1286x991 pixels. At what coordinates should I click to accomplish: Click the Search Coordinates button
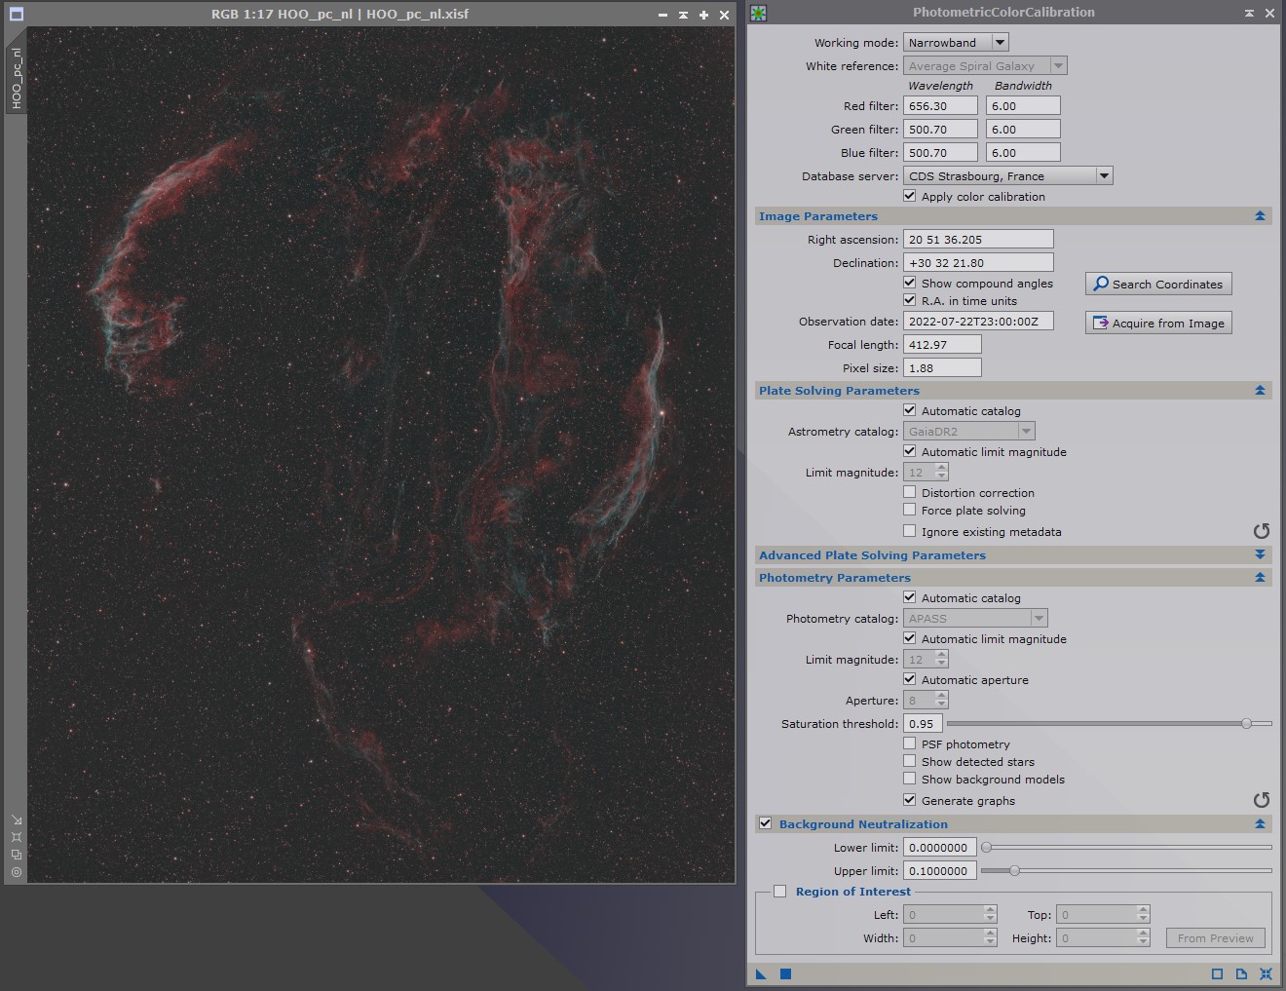[x=1158, y=284]
